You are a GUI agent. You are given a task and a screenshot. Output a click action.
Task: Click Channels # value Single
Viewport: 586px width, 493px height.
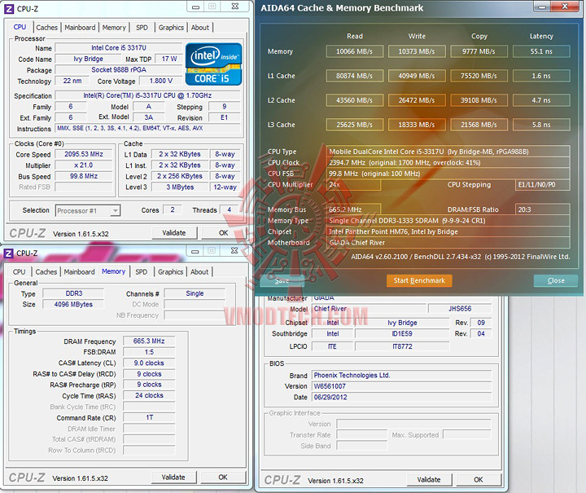tap(195, 293)
